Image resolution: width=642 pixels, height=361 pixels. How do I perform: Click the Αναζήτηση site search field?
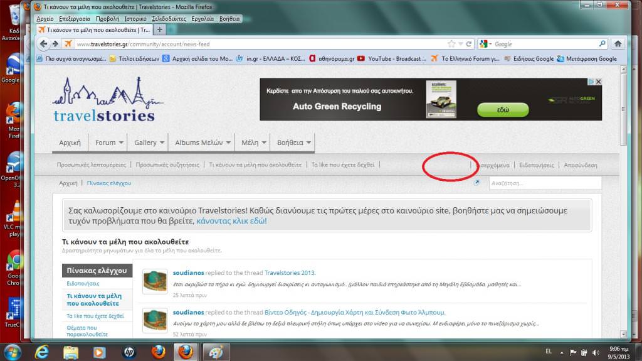pyautogui.click(x=545, y=183)
